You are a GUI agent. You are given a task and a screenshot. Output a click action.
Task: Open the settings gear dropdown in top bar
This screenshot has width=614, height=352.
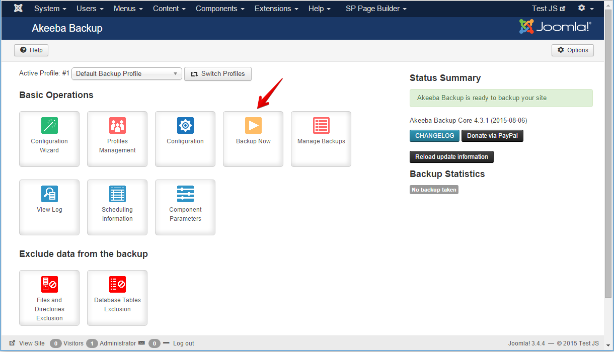pos(585,9)
